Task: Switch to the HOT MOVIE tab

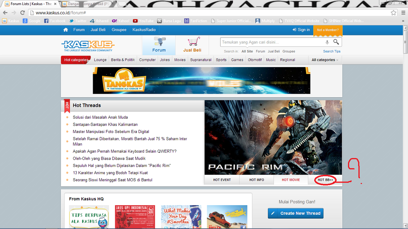Action: [291, 180]
